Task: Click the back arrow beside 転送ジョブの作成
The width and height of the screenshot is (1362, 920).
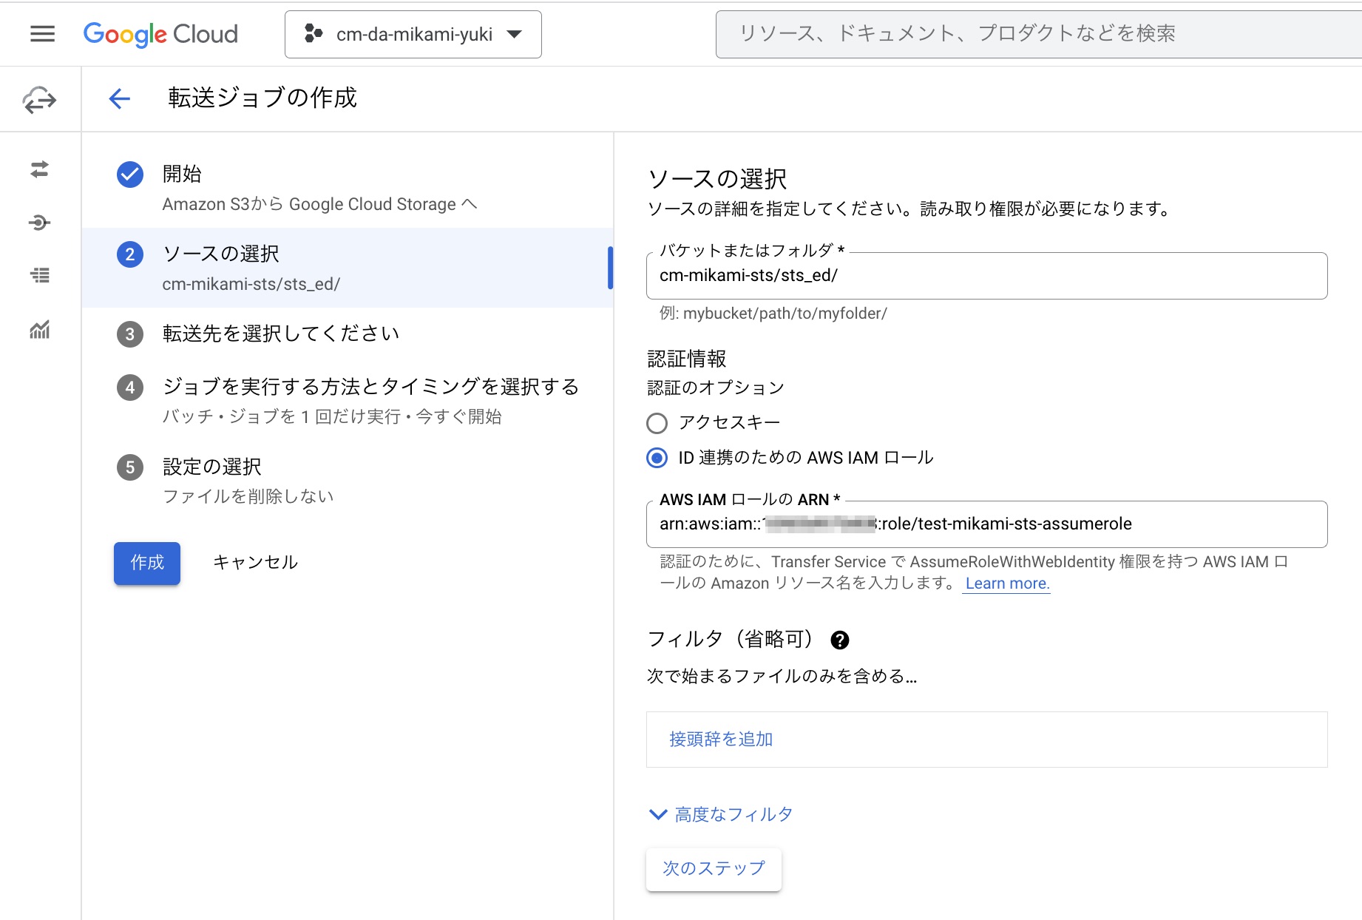Action: point(119,98)
